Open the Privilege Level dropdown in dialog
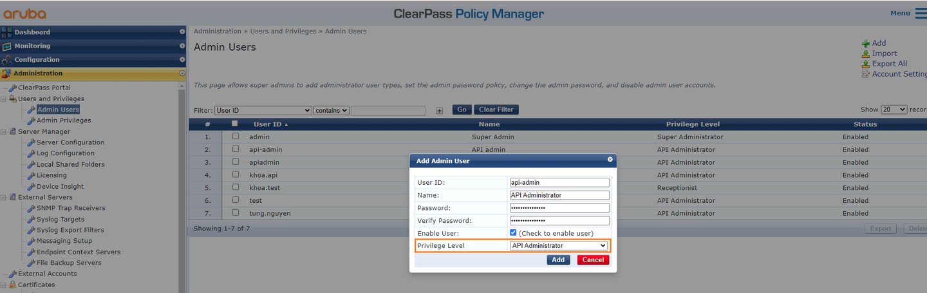Viewport: 927px width, 293px height. click(x=558, y=245)
